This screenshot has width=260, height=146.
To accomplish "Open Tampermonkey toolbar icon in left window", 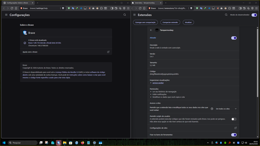I will (85, 8).
